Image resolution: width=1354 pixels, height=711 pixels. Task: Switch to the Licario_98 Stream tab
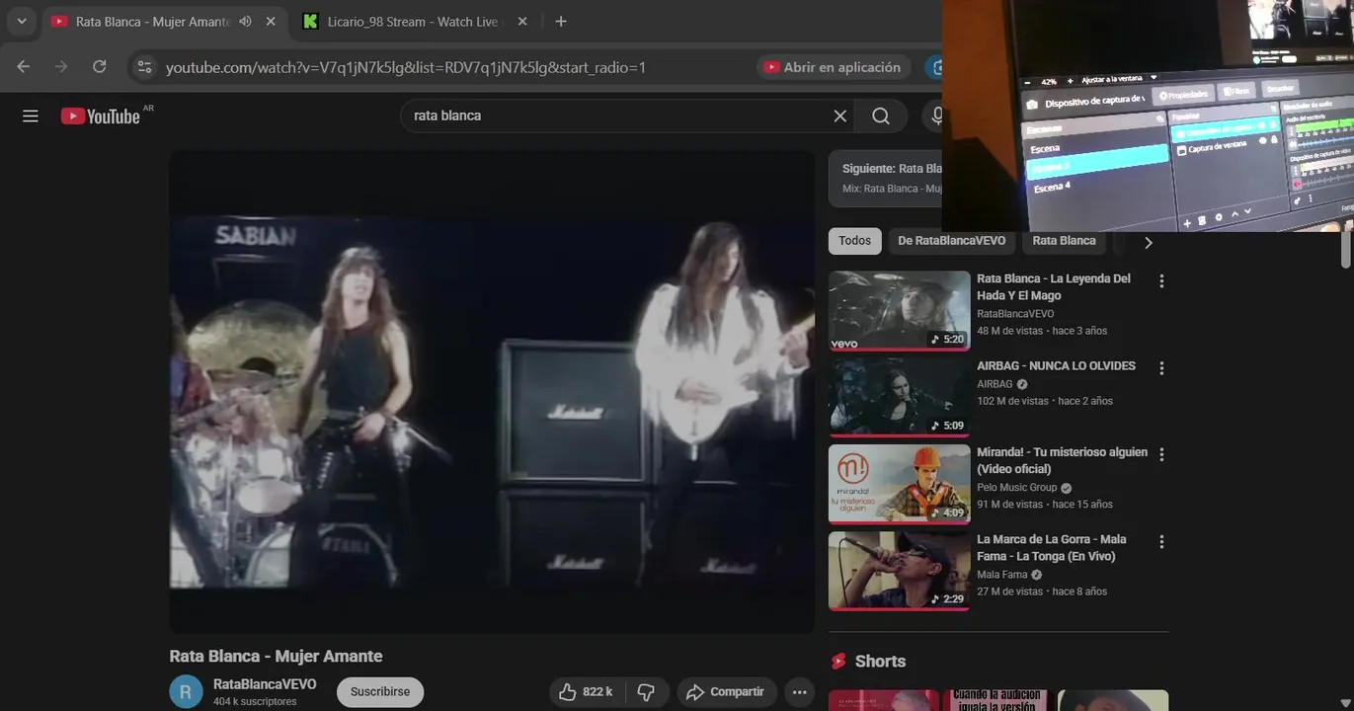pyautogui.click(x=415, y=22)
